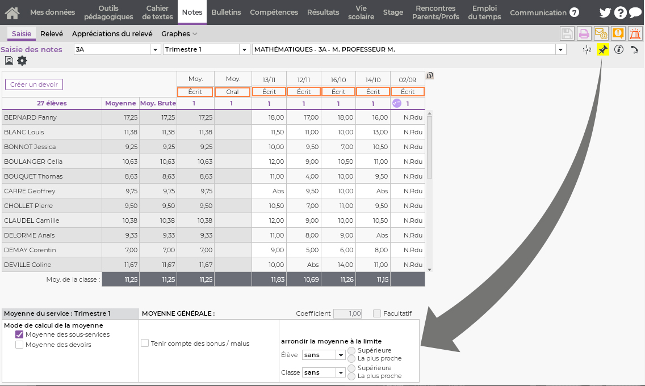
Task: Click the print icon
Action: click(x=584, y=33)
